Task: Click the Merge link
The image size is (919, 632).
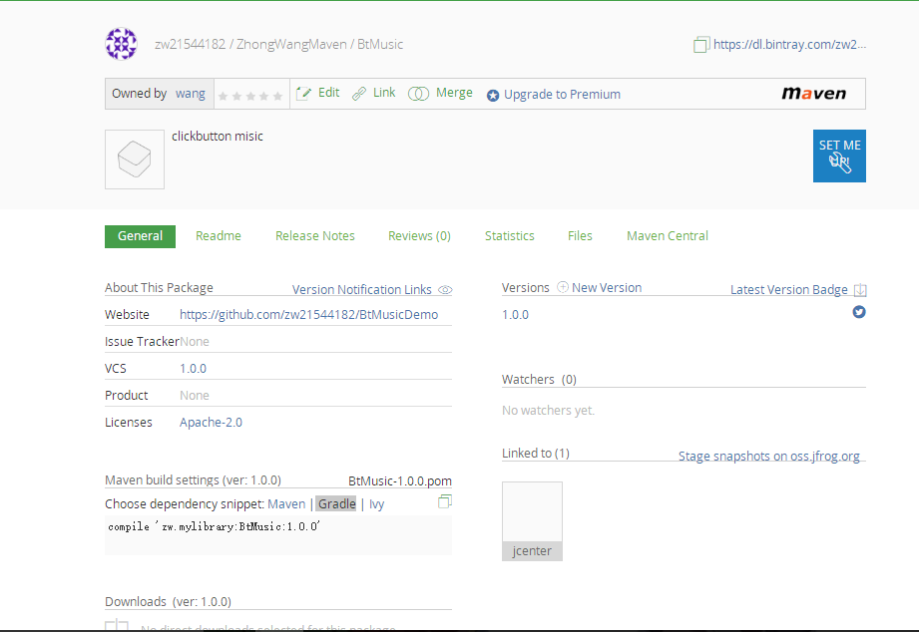Action: (x=454, y=93)
